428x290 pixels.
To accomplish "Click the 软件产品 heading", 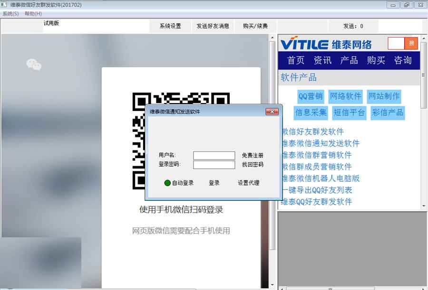I will coord(299,78).
